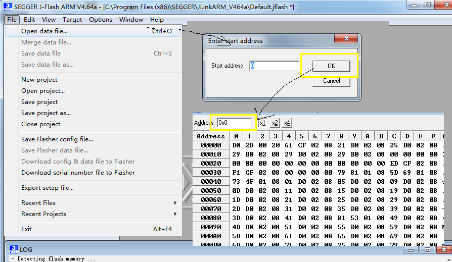
Task: Click byte D0 at address 00000
Action: [237, 145]
